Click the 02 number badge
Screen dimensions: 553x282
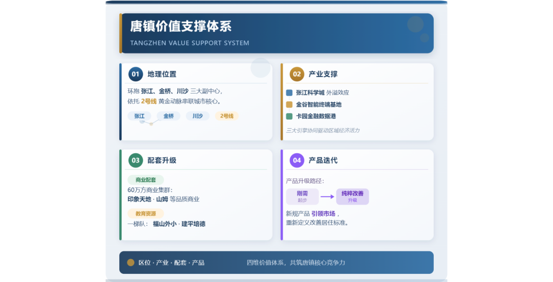pyautogui.click(x=297, y=74)
